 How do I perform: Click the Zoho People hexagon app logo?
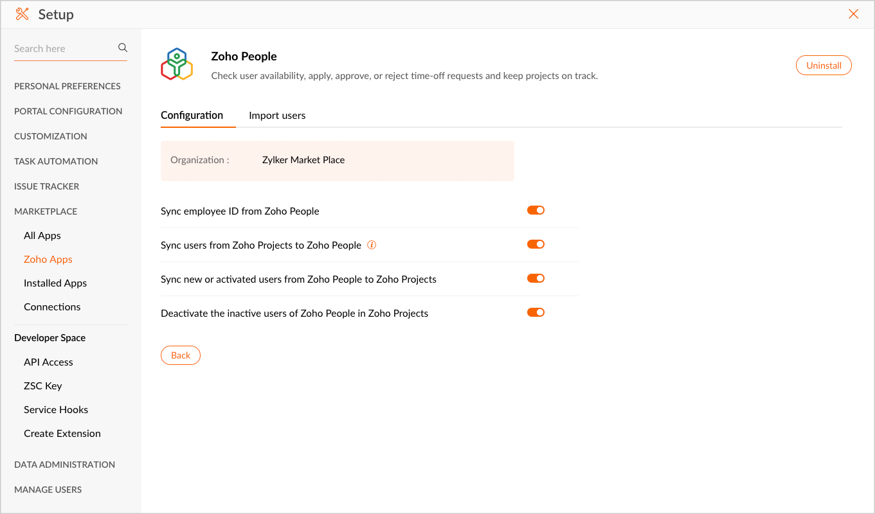176,64
